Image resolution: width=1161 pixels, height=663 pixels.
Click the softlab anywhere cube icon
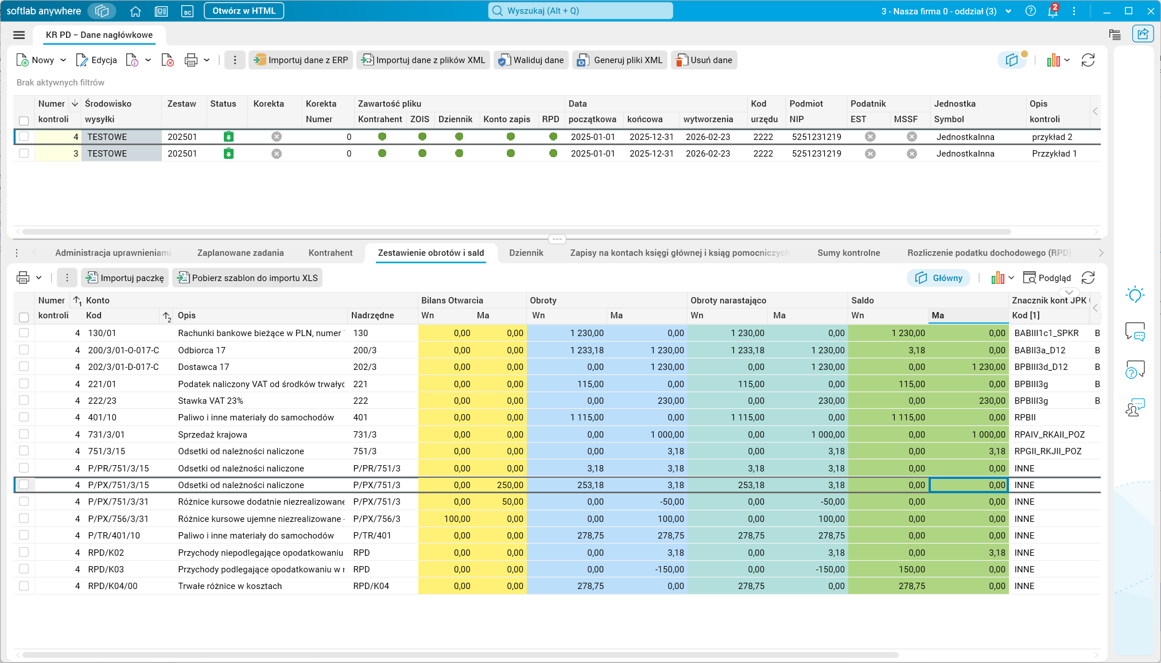click(102, 11)
